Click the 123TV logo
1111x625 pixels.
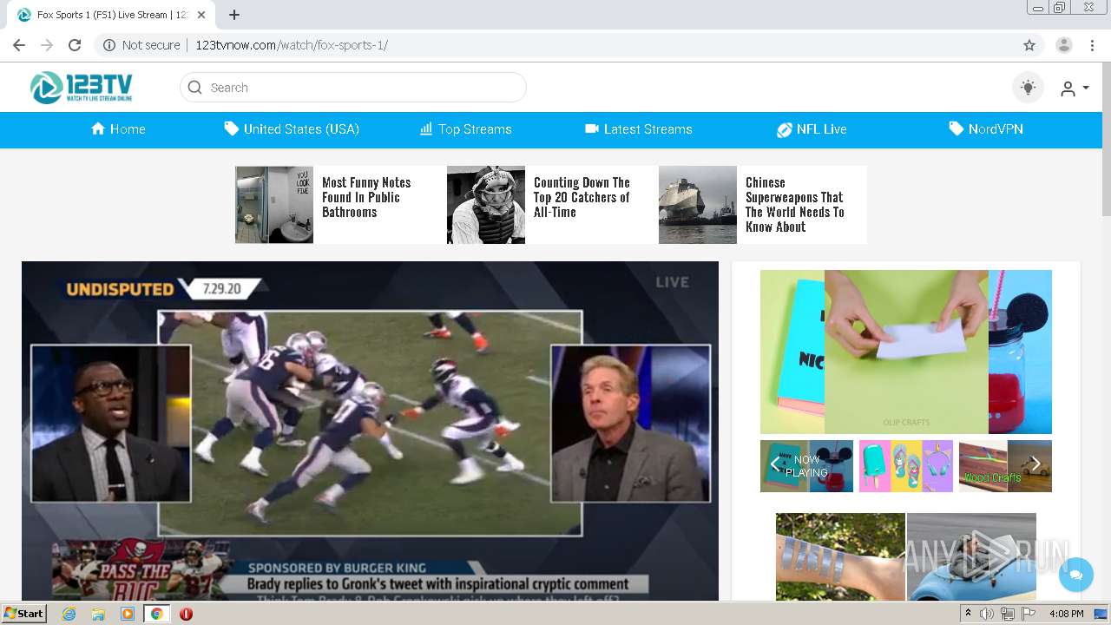click(82, 88)
